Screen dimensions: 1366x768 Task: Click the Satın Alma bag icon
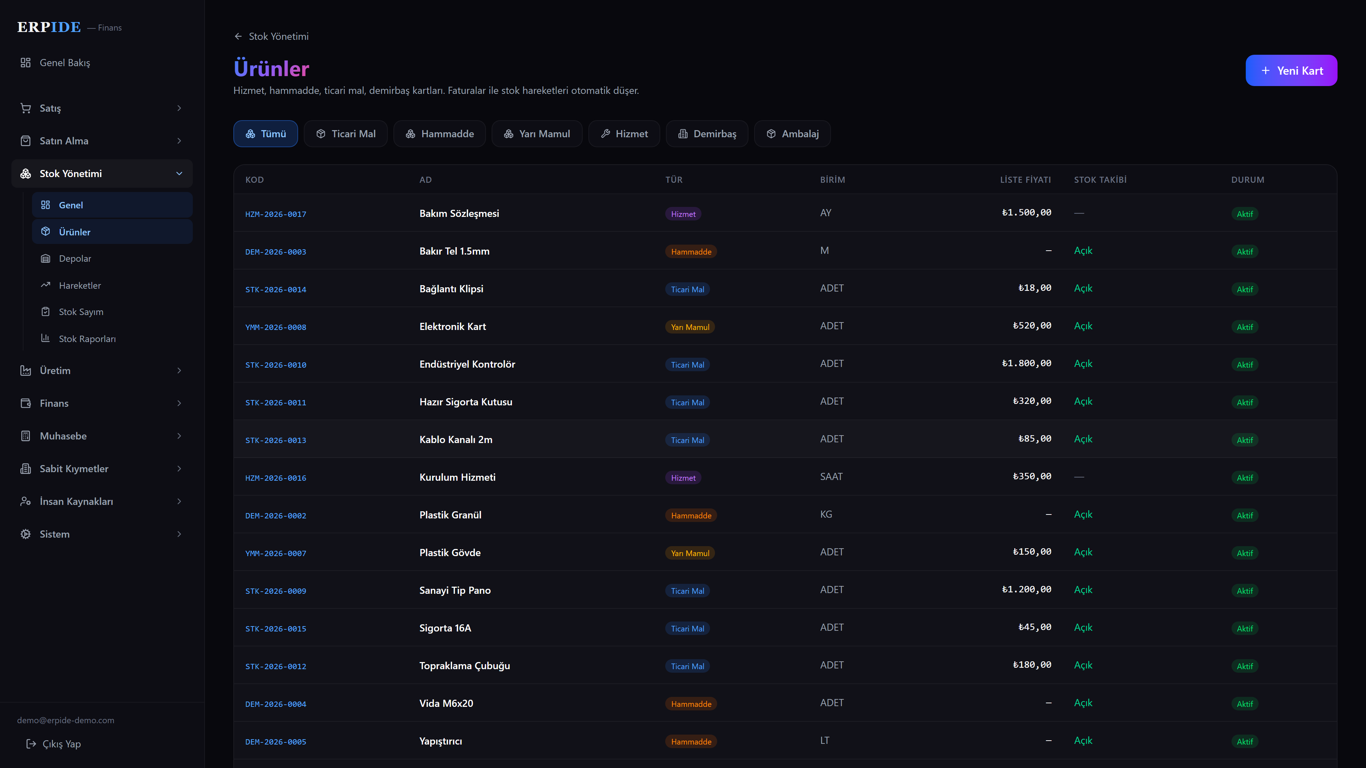pyautogui.click(x=26, y=141)
